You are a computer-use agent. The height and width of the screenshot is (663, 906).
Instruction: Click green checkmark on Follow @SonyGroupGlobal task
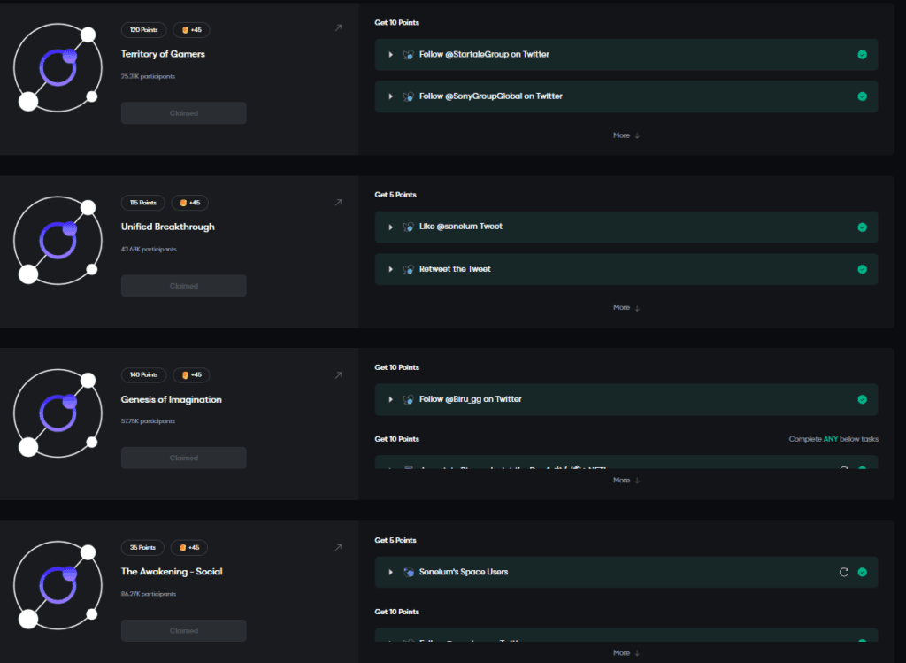pos(862,96)
